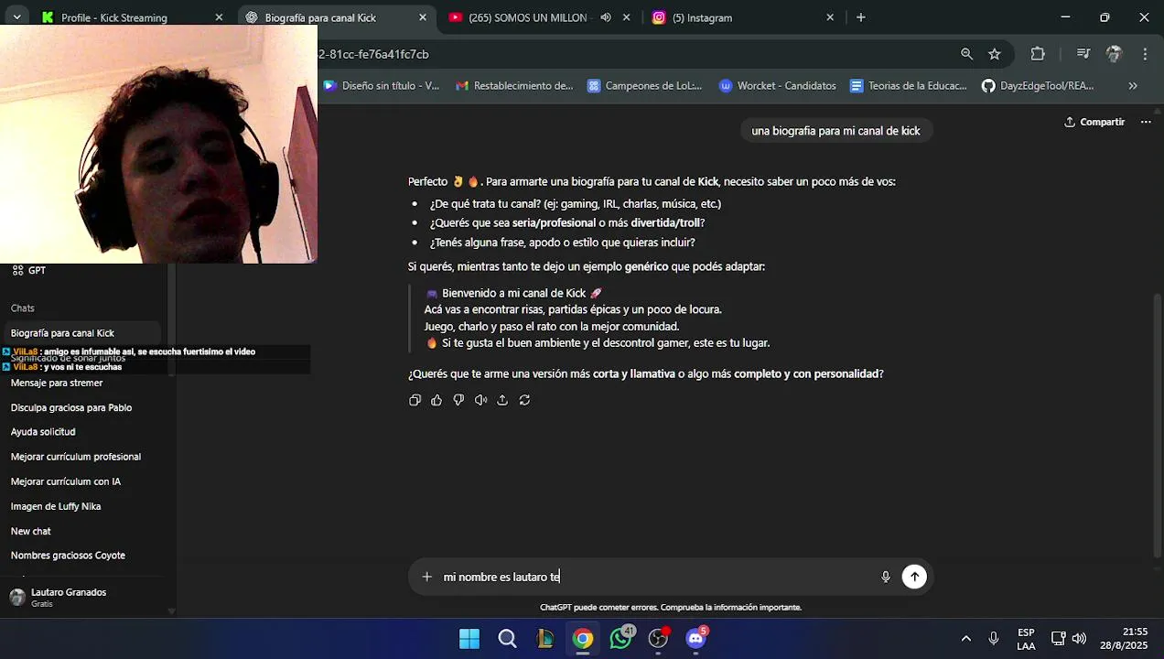Screen dimensions: 1164x659
Task: Open Campeones de LoL bookmark
Action: 645,86
